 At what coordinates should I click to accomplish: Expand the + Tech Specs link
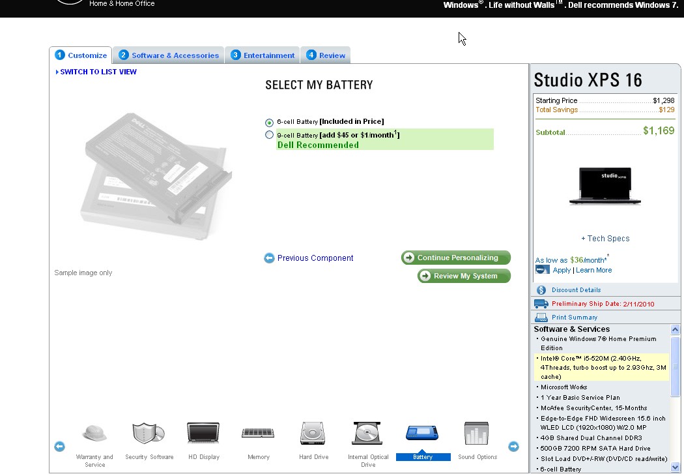605,239
